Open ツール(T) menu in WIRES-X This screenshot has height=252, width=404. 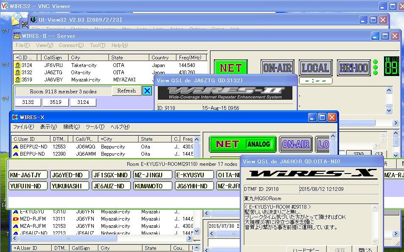[x=95, y=127]
